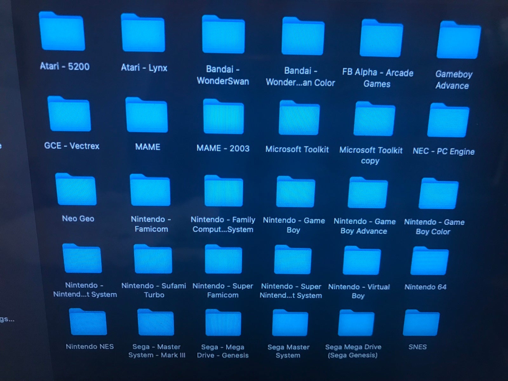The image size is (508, 381).
Task: Click the SNES folder icon
Action: (421, 323)
